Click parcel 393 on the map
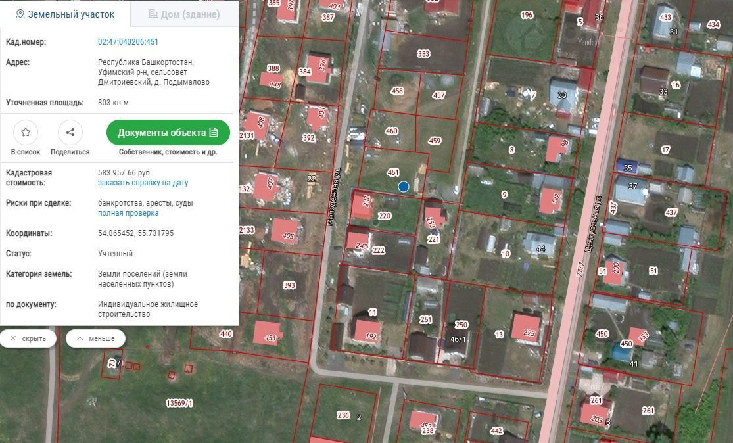This screenshot has height=443, width=733. 289,285
